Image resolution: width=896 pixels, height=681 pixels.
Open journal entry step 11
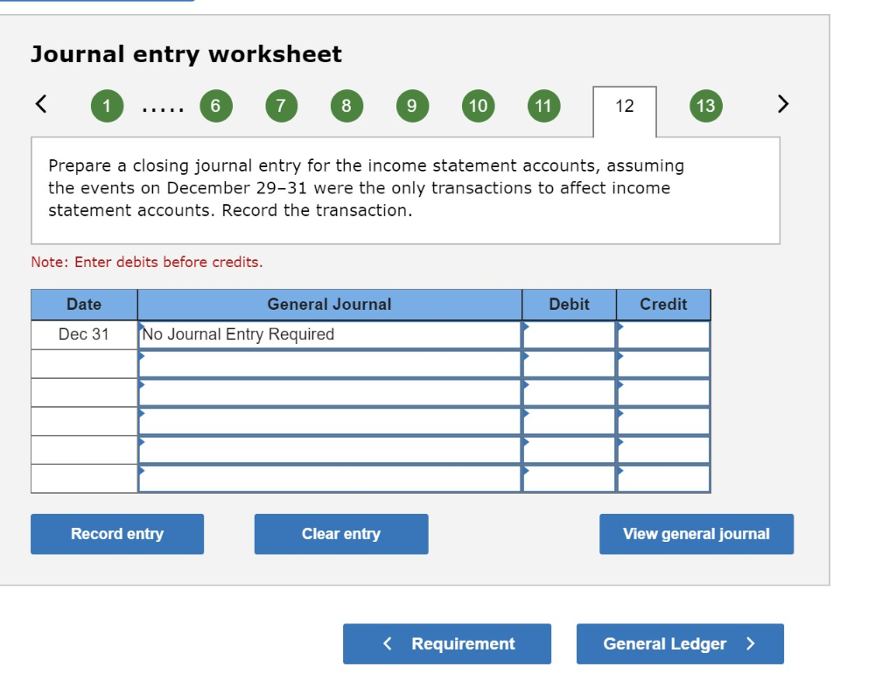coord(543,106)
